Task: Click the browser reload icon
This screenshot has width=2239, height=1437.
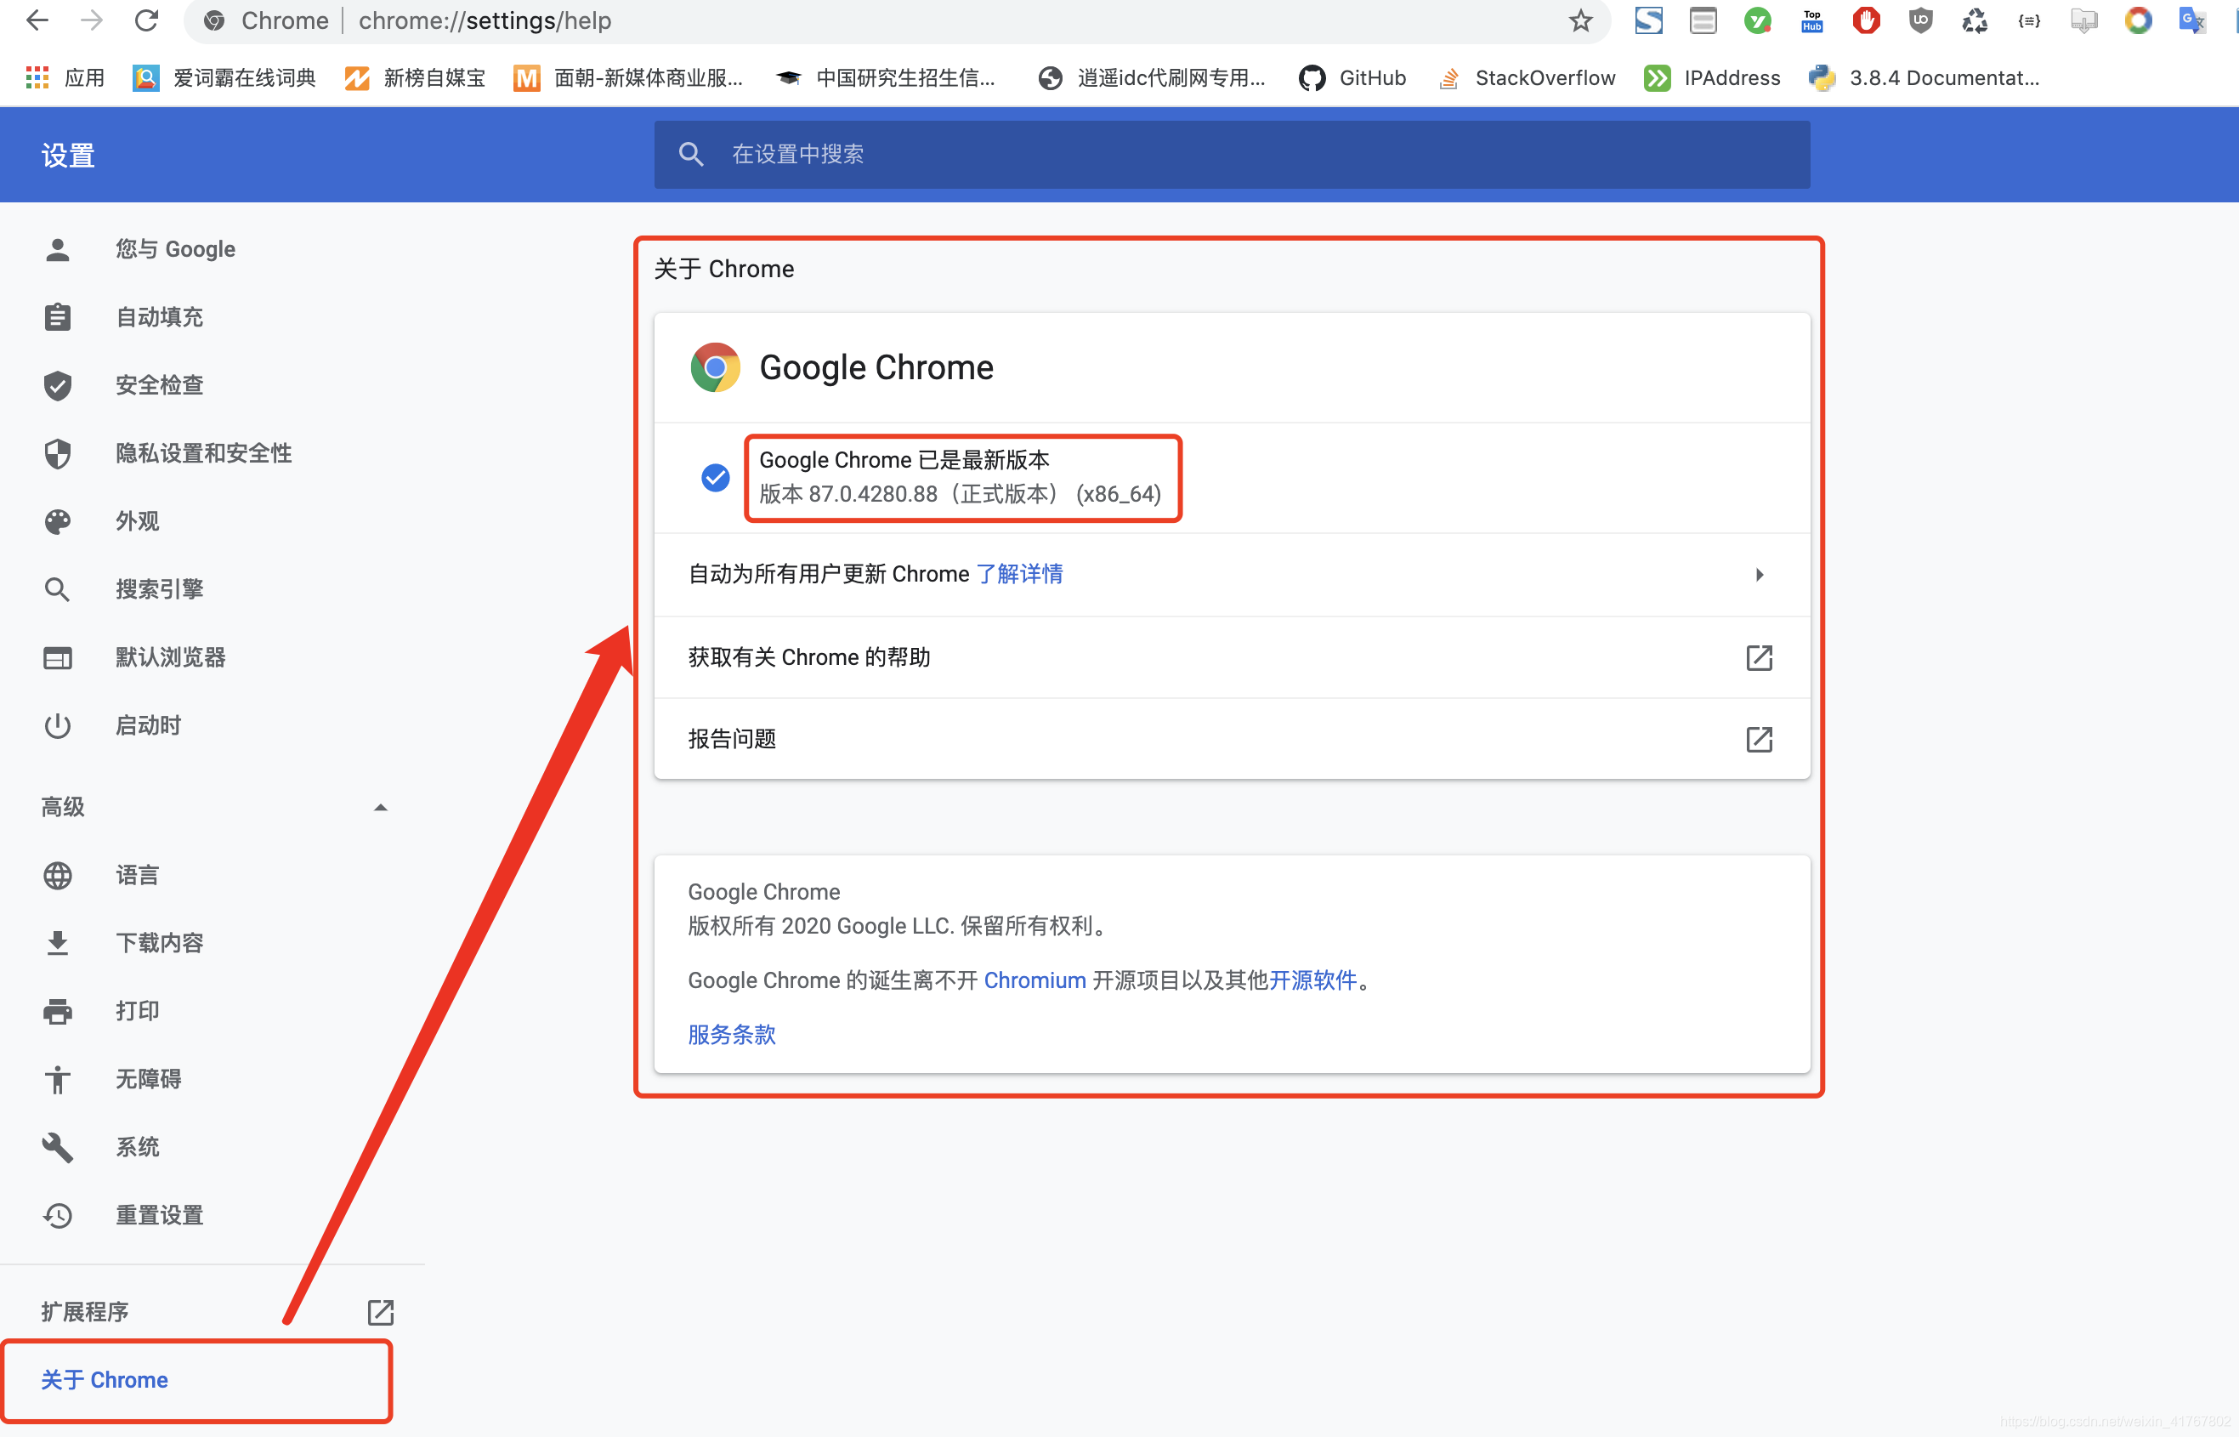Action: tap(146, 20)
